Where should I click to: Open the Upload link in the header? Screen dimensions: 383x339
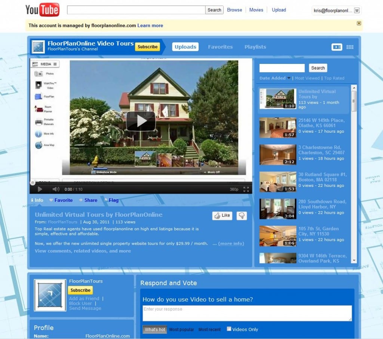click(x=279, y=10)
